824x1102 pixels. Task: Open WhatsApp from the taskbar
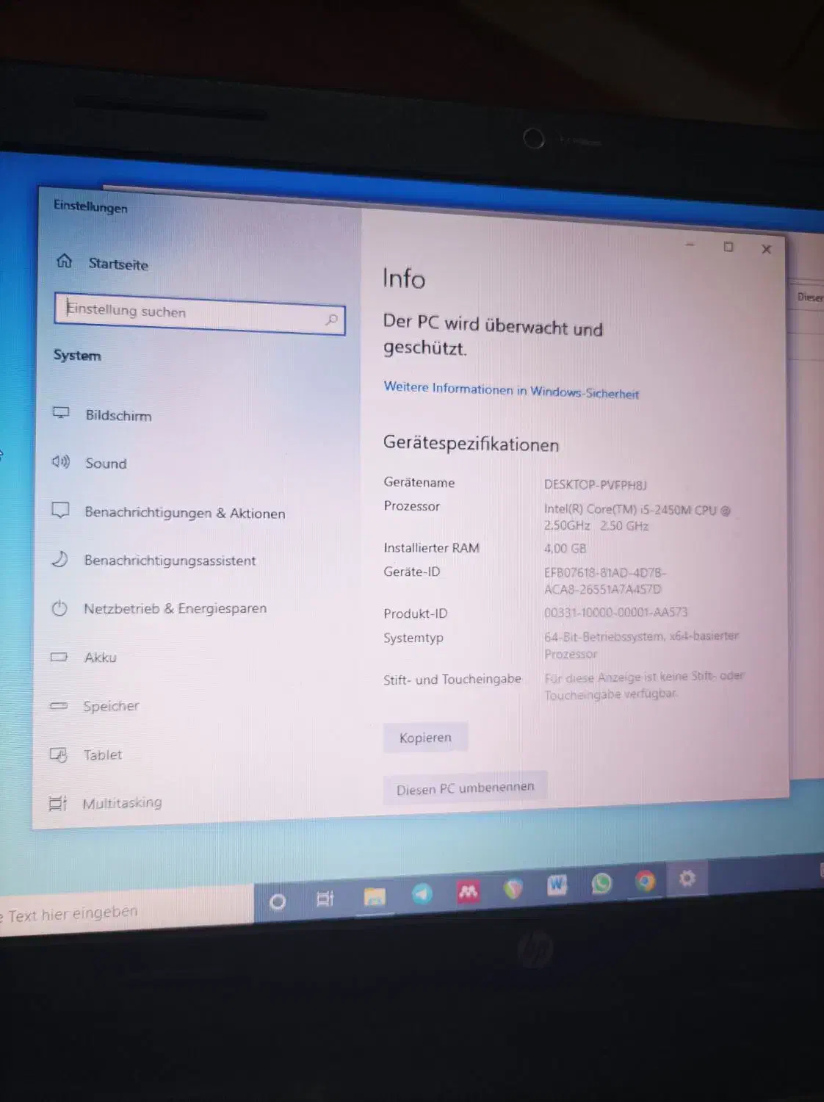601,883
